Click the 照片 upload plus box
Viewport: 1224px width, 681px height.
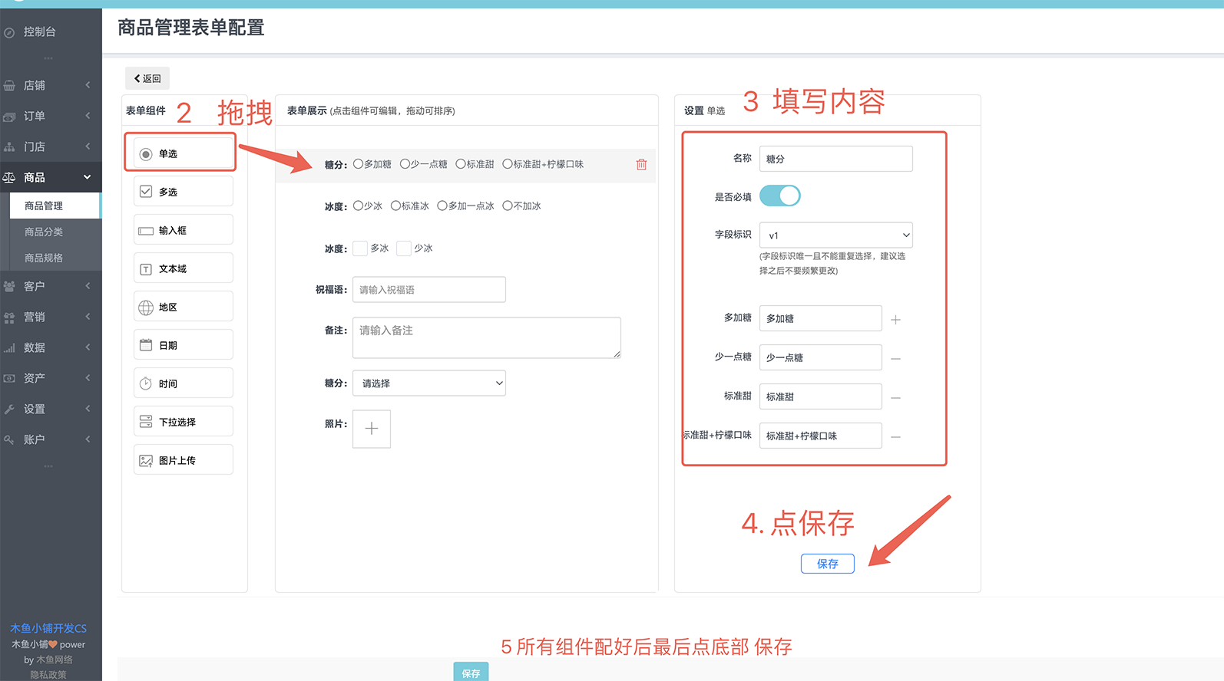point(372,429)
